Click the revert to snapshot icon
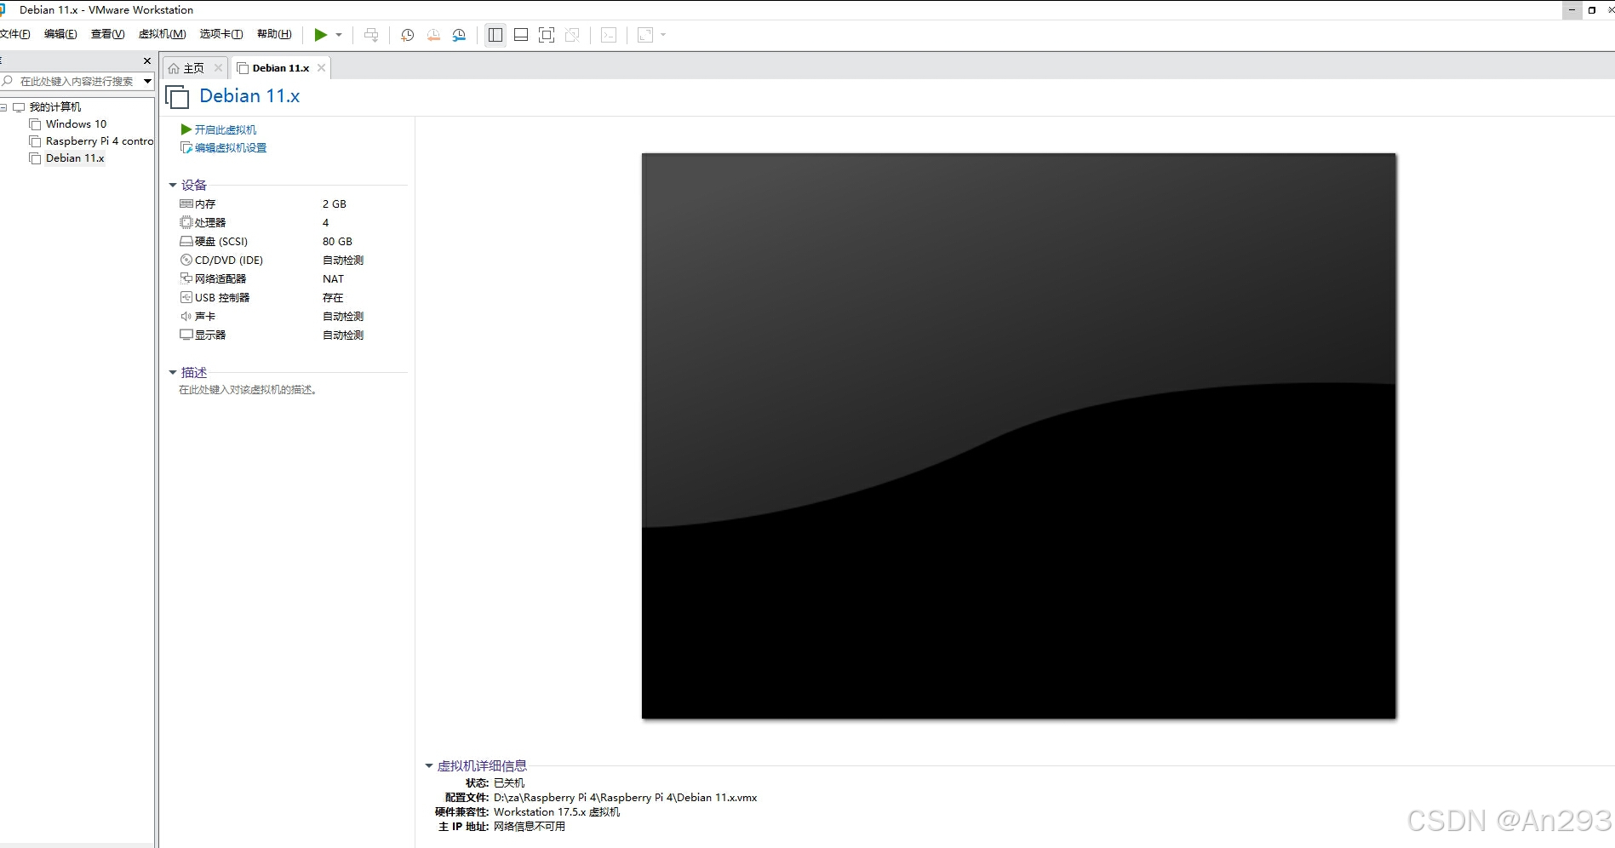This screenshot has height=848, width=1615. pyautogui.click(x=433, y=35)
